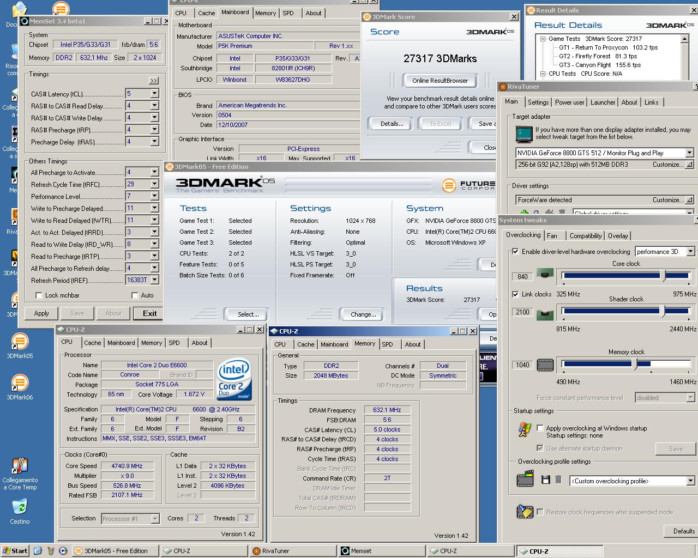Image resolution: width=698 pixels, height=558 pixels.
Task: Open the Custom overclocking profile dropdown
Action: (690, 481)
